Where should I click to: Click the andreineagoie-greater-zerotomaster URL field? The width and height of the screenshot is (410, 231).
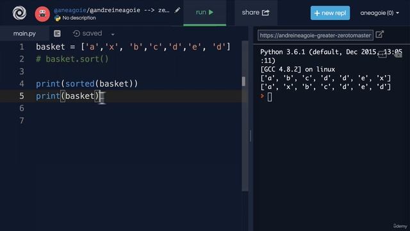315,35
